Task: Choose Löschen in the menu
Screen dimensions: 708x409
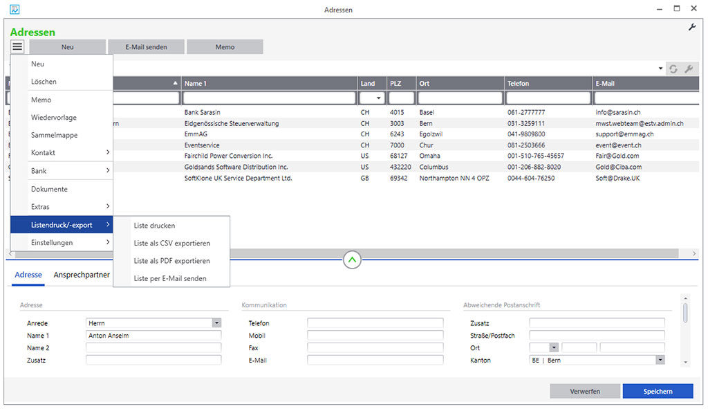Action: coord(62,82)
